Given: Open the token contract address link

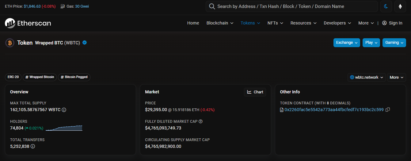Looking at the screenshot, I should pos(334,110).
